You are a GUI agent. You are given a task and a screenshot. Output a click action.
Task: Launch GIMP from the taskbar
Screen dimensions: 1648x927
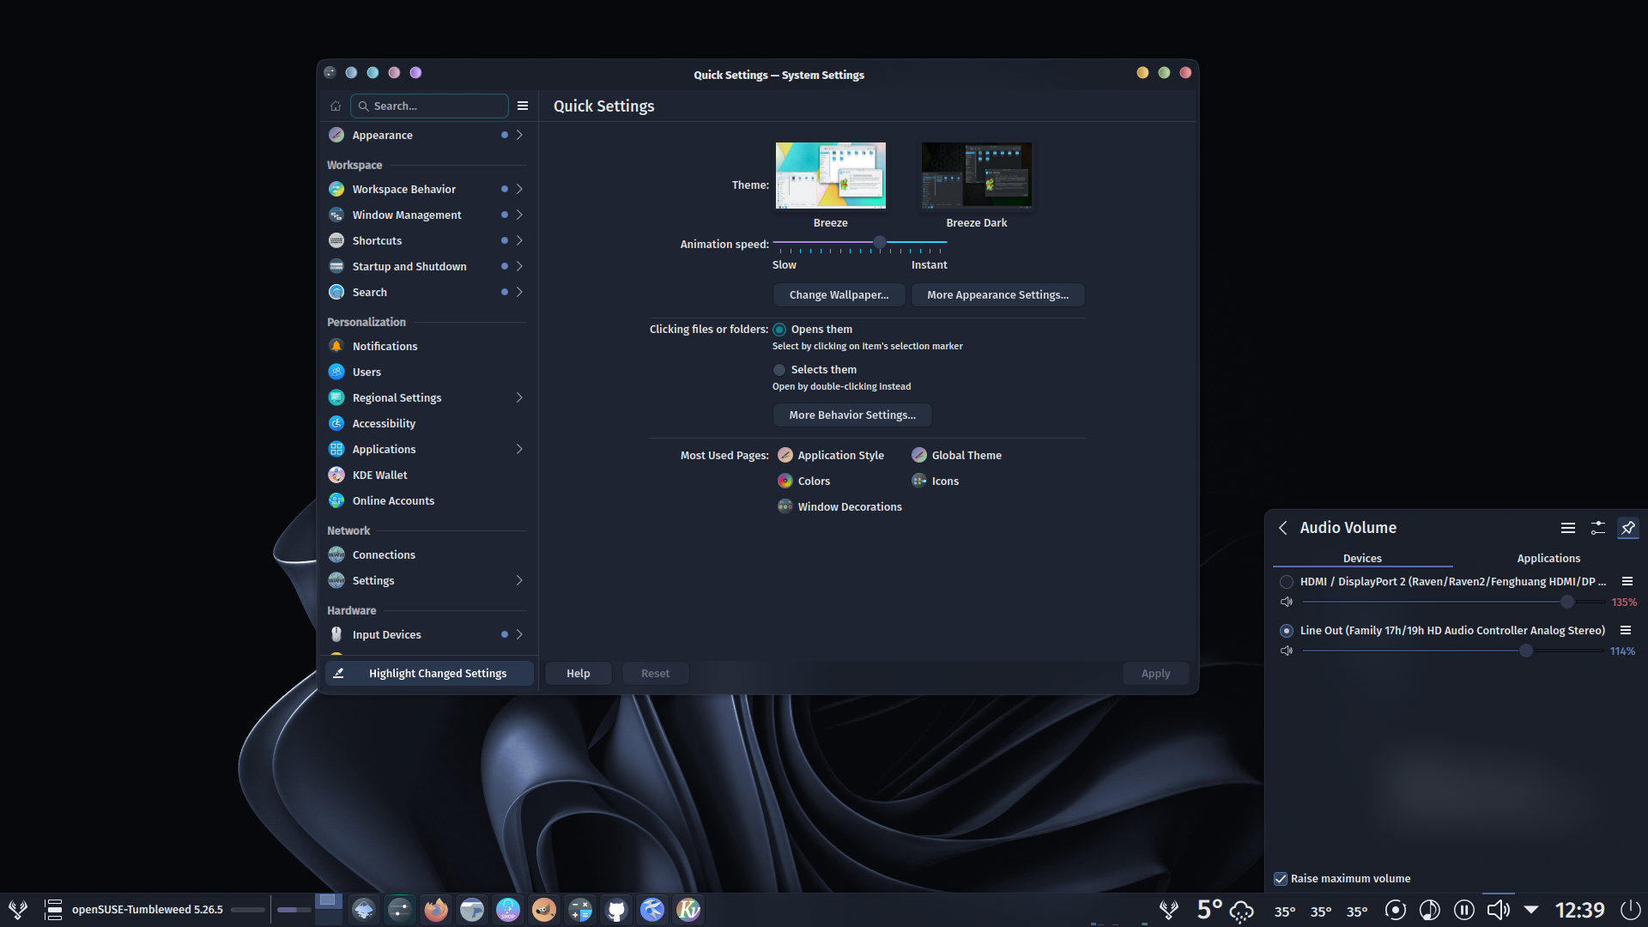click(x=544, y=910)
